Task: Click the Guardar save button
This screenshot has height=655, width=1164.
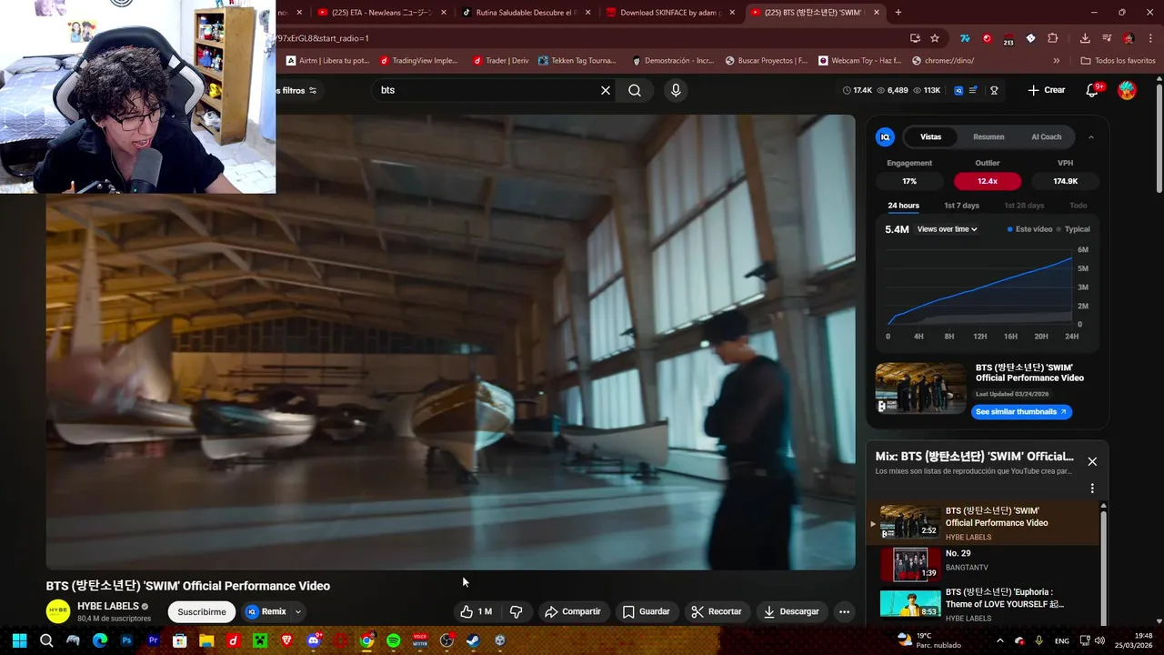Action: pyautogui.click(x=647, y=611)
